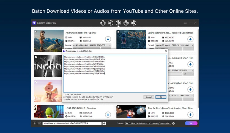
Task: Click title "Mac & Rico's Pawn S...Animated Short Film"
Action: tap(170, 108)
